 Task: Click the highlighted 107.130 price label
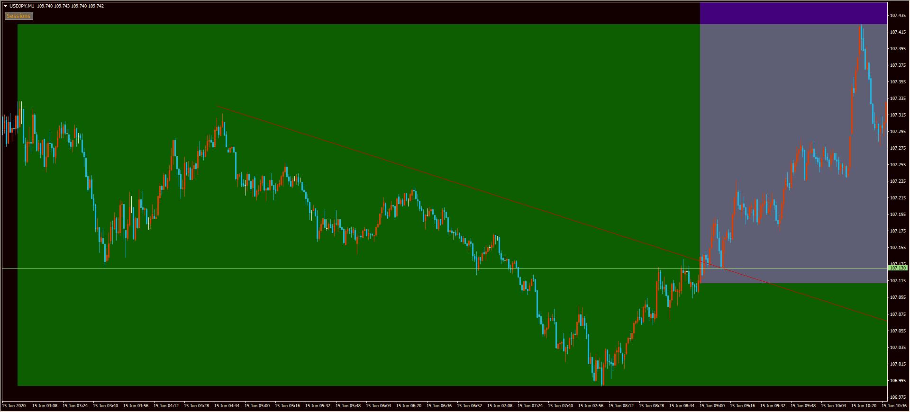pyautogui.click(x=898, y=268)
